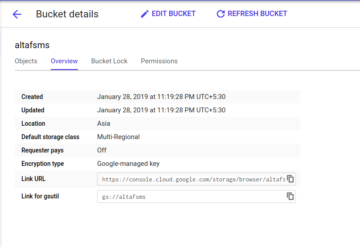Viewport: 360px width, 247px height.
Task: Click the circular refresh arrow icon
Action: pyautogui.click(x=221, y=14)
